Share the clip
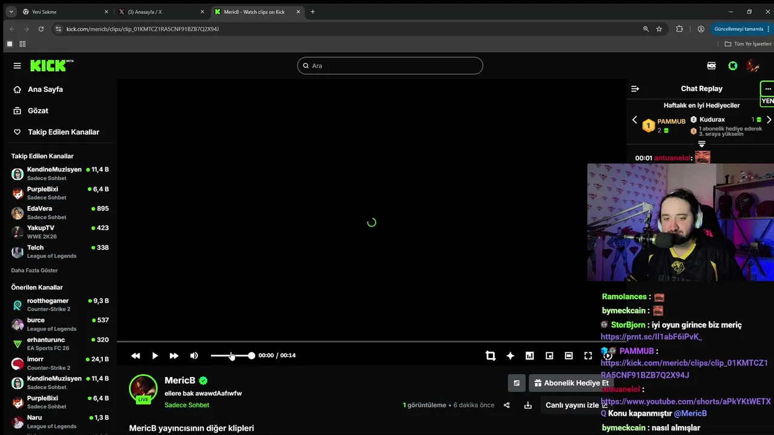Screen dimensions: 774x435 coord(507,405)
